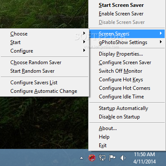The width and height of the screenshot is (166, 166).
Task: Open gPhotoShow Settings submenu
Action: pos(127,42)
